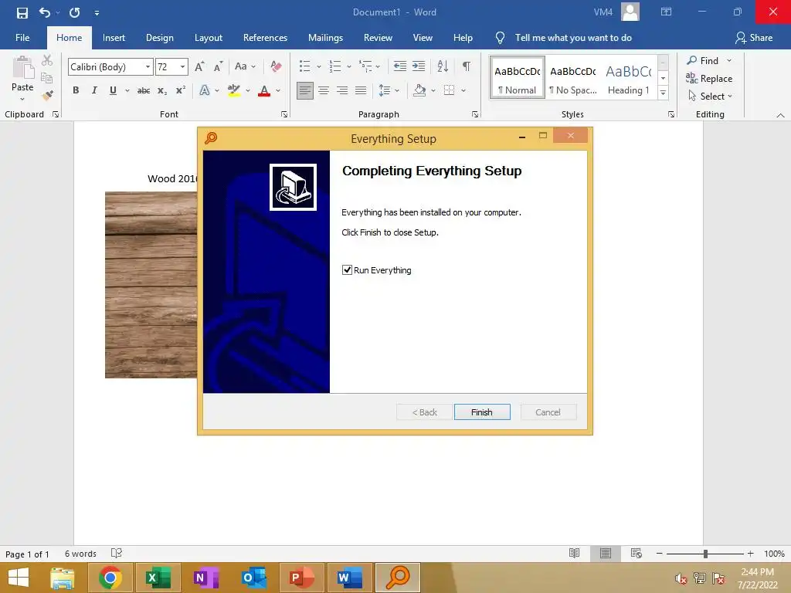This screenshot has height=593, width=791.
Task: Apply strikethrough formatting
Action: pos(144,91)
